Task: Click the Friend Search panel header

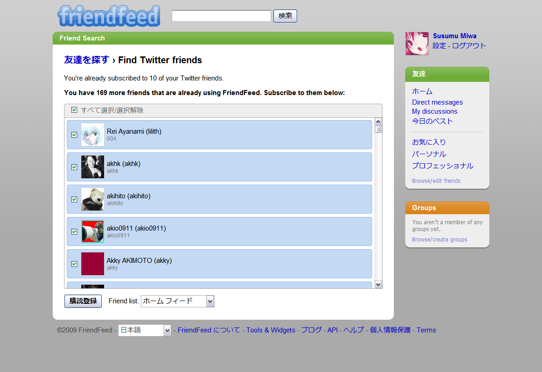Action: pyautogui.click(x=224, y=38)
